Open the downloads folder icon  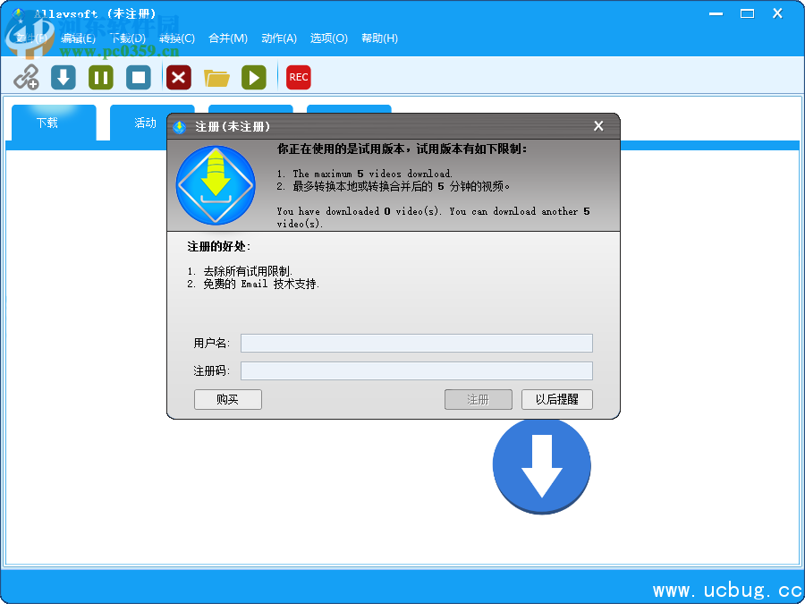(216, 78)
